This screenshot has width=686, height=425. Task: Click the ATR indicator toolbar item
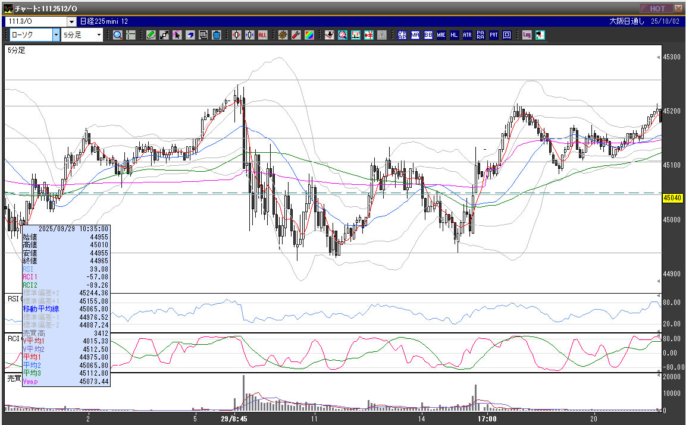(x=467, y=35)
